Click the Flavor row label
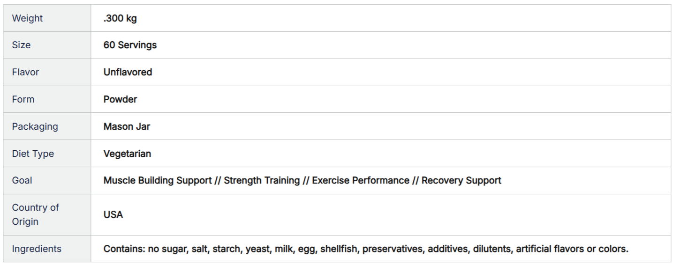The height and width of the screenshot is (265, 673). (x=25, y=72)
